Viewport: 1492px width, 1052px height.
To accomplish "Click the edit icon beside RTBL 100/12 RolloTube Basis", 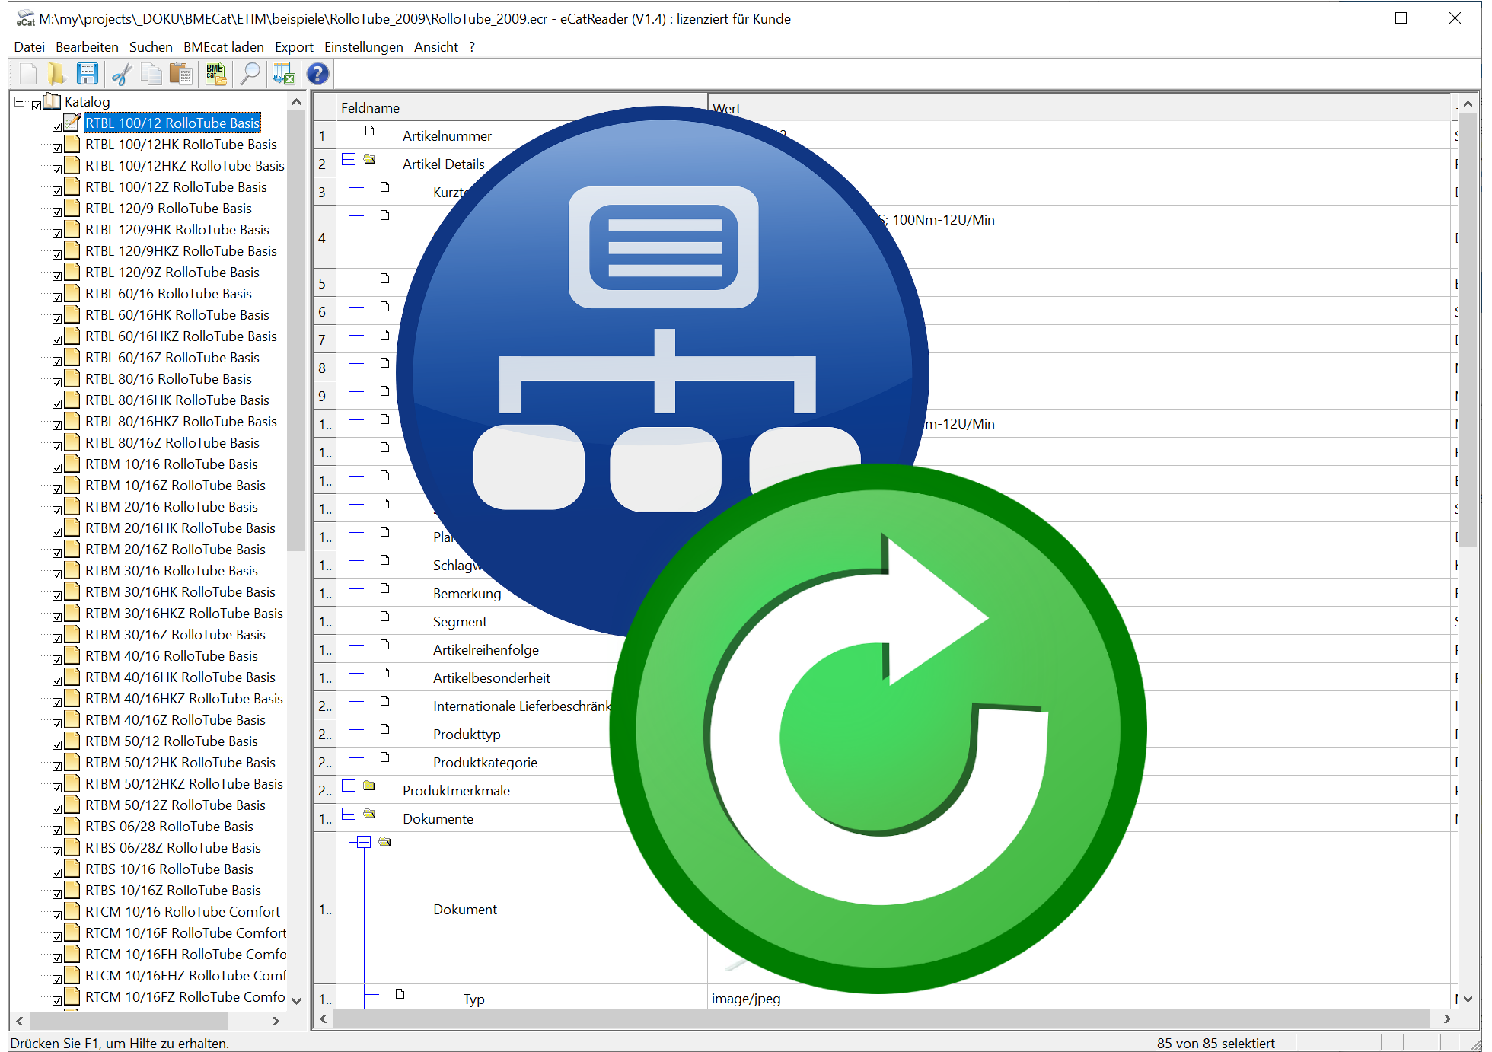I will pyautogui.click(x=72, y=122).
